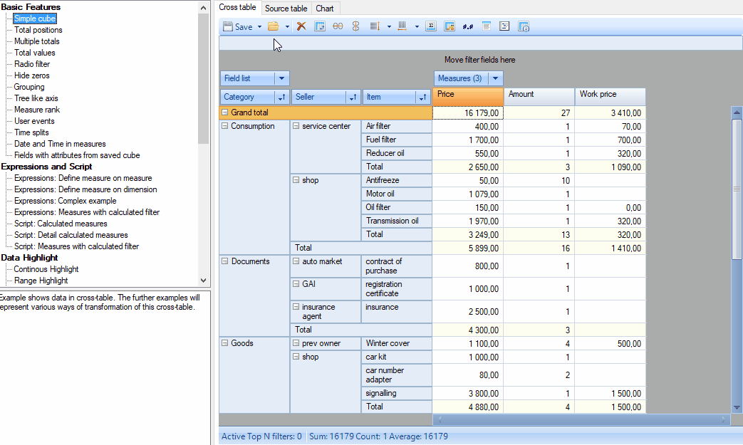Click the Save floppy disk icon
743x445 pixels.
coord(228,26)
